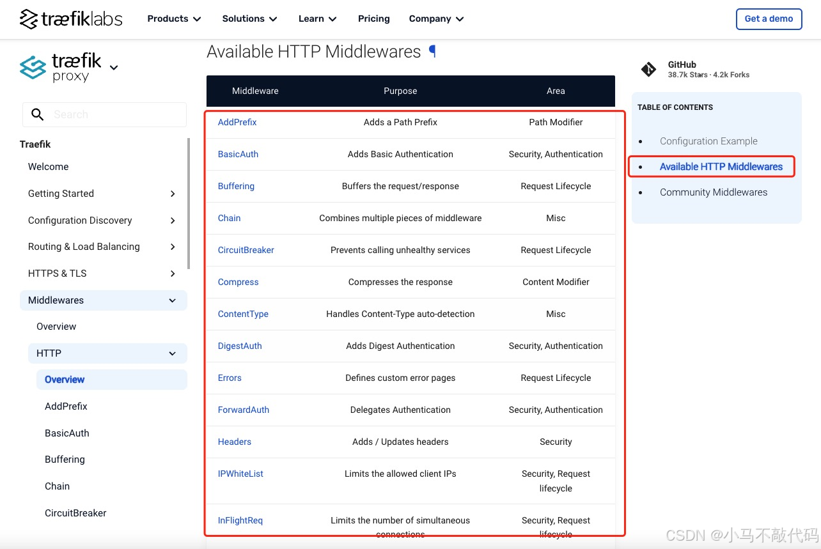Image resolution: width=821 pixels, height=549 pixels.
Task: Click the Chain link in the table
Action: tap(229, 218)
